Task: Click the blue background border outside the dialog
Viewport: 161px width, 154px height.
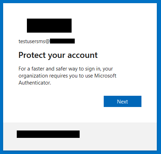Action: pos(1,77)
